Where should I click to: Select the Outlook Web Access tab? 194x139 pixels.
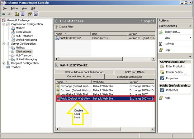click(x=79, y=76)
